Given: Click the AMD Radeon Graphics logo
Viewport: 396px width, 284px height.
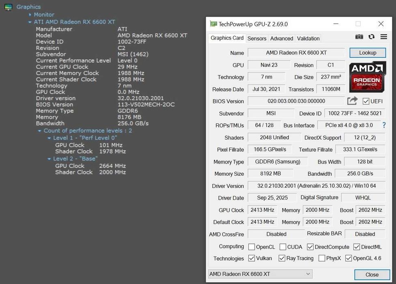Looking at the screenshot, I should pyautogui.click(x=368, y=77).
